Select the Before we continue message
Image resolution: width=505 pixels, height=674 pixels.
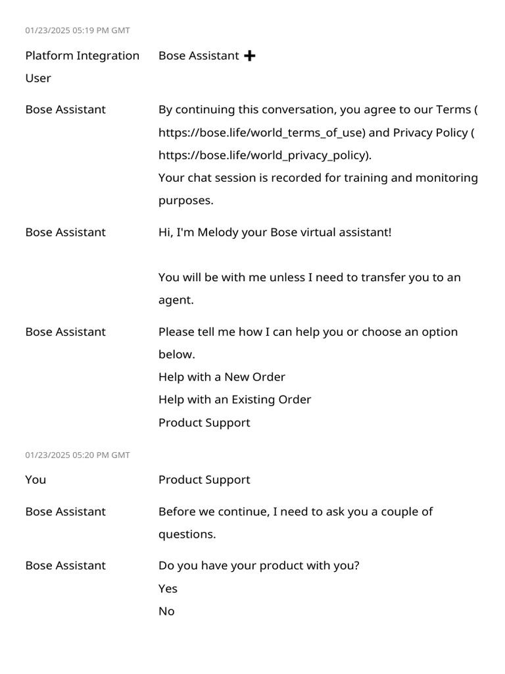[x=295, y=511]
